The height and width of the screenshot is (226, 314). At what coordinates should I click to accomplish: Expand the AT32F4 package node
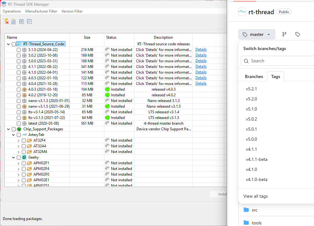(x=19, y=140)
